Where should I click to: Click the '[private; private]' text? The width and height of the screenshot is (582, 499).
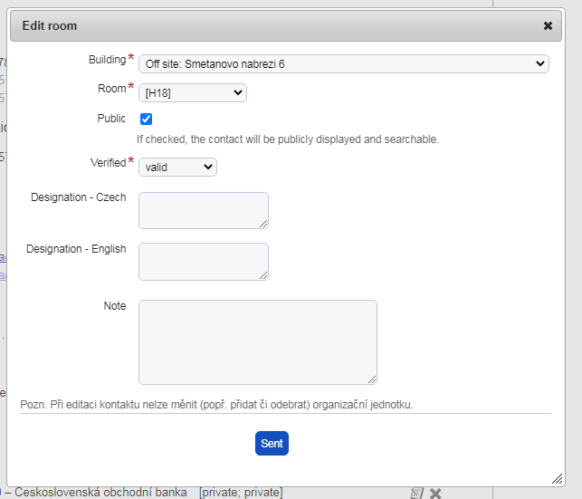(241, 493)
